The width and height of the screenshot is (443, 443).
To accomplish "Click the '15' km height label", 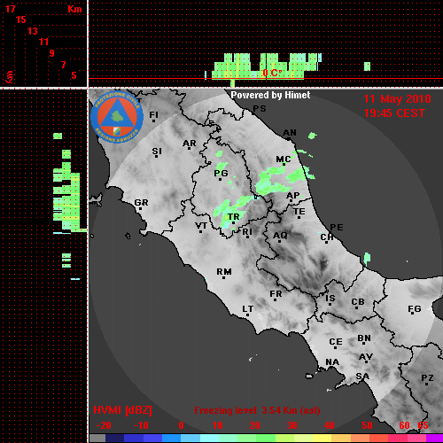I will click(x=21, y=19).
